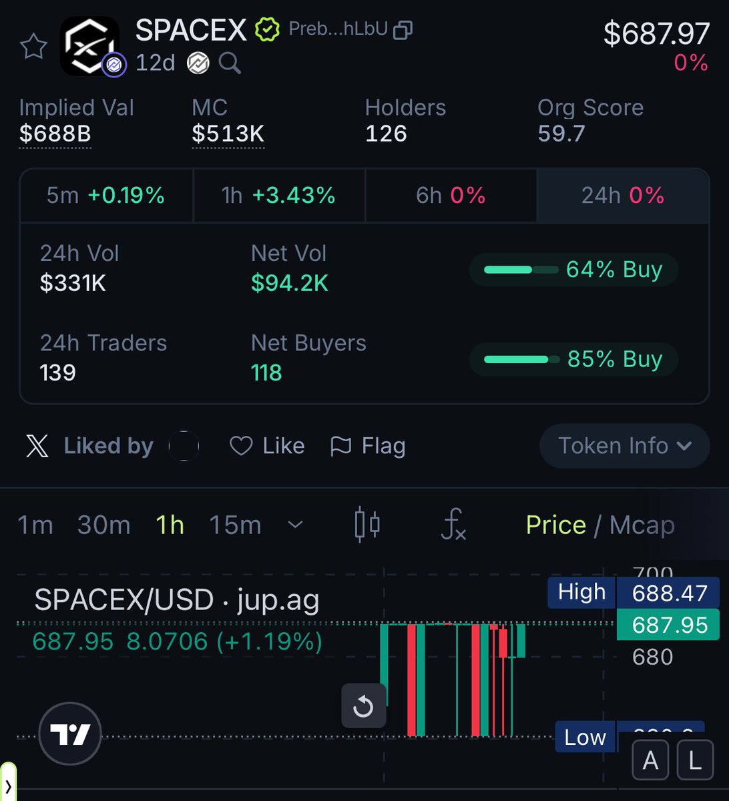The width and height of the screenshot is (729, 801).
Task: Expand the Token Info dropdown
Action: tap(624, 446)
